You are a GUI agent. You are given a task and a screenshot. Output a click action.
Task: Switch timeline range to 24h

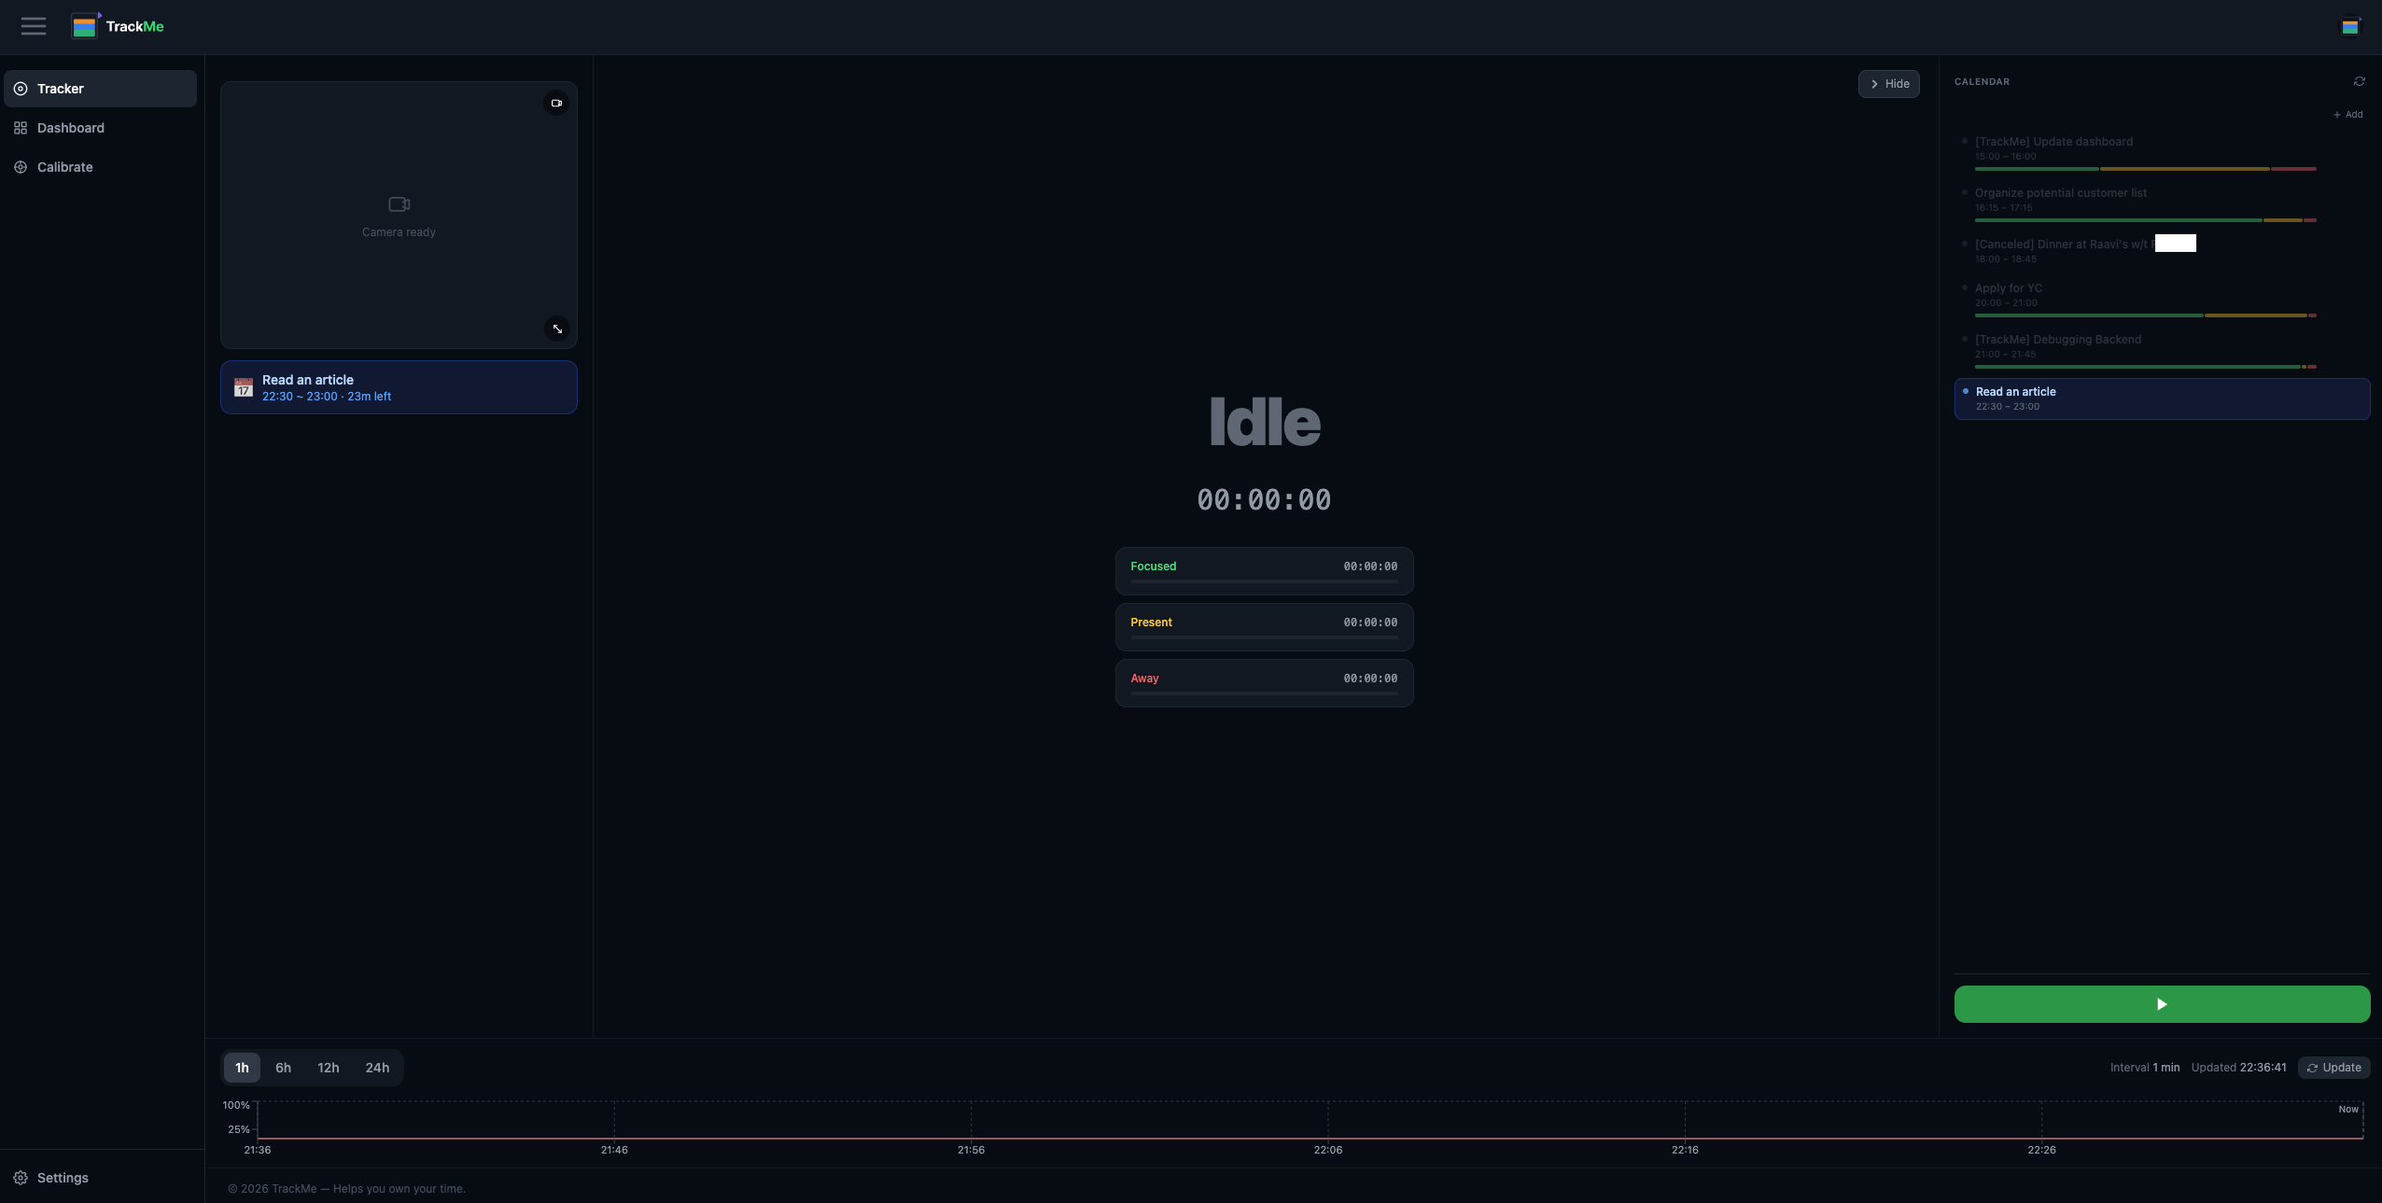377,1068
